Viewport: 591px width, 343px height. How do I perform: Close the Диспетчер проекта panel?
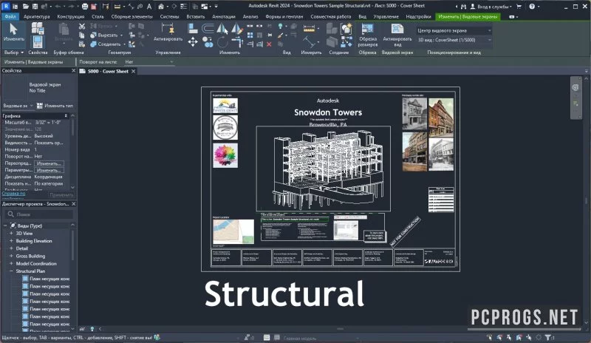tap(73, 204)
